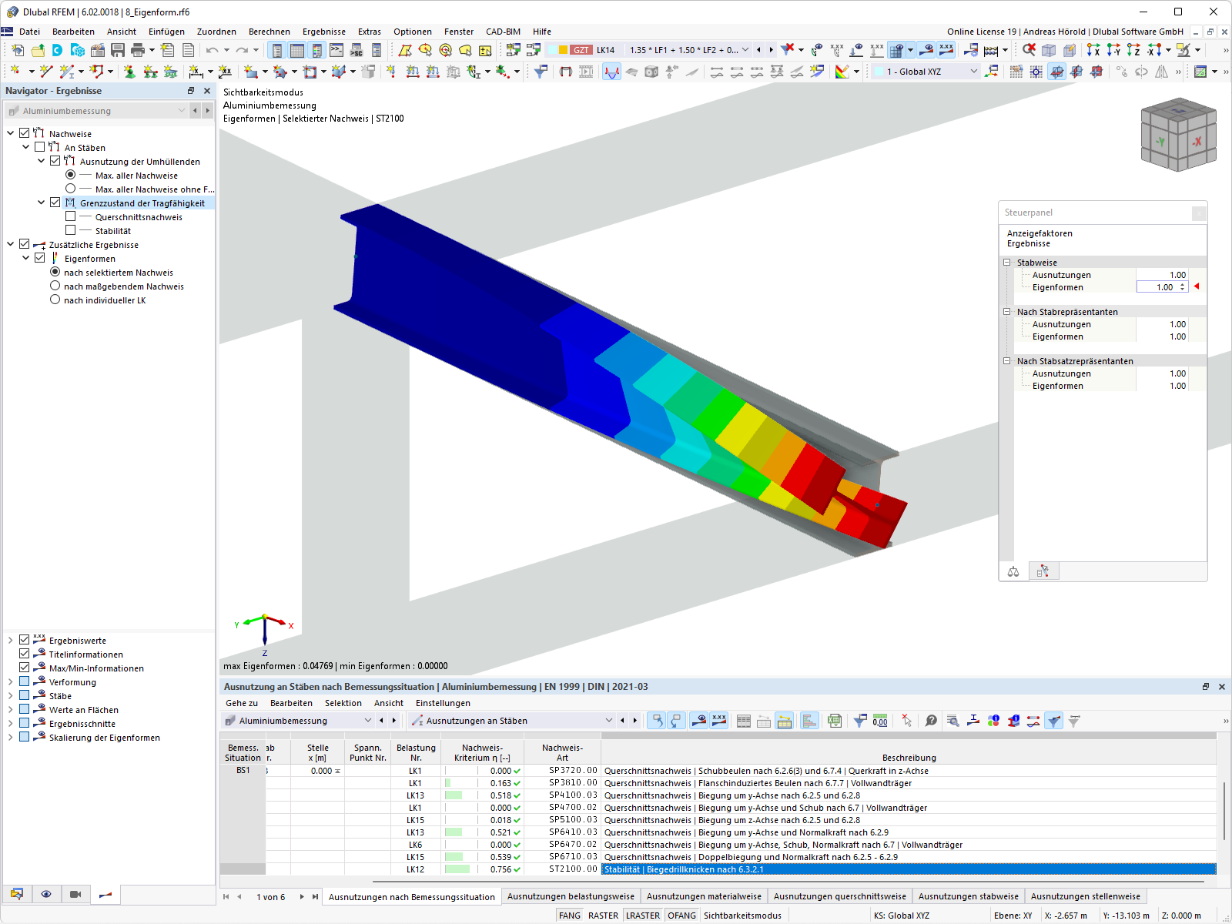Click the Undo arrow icon
The width and height of the screenshot is (1232, 924).
pos(212,50)
